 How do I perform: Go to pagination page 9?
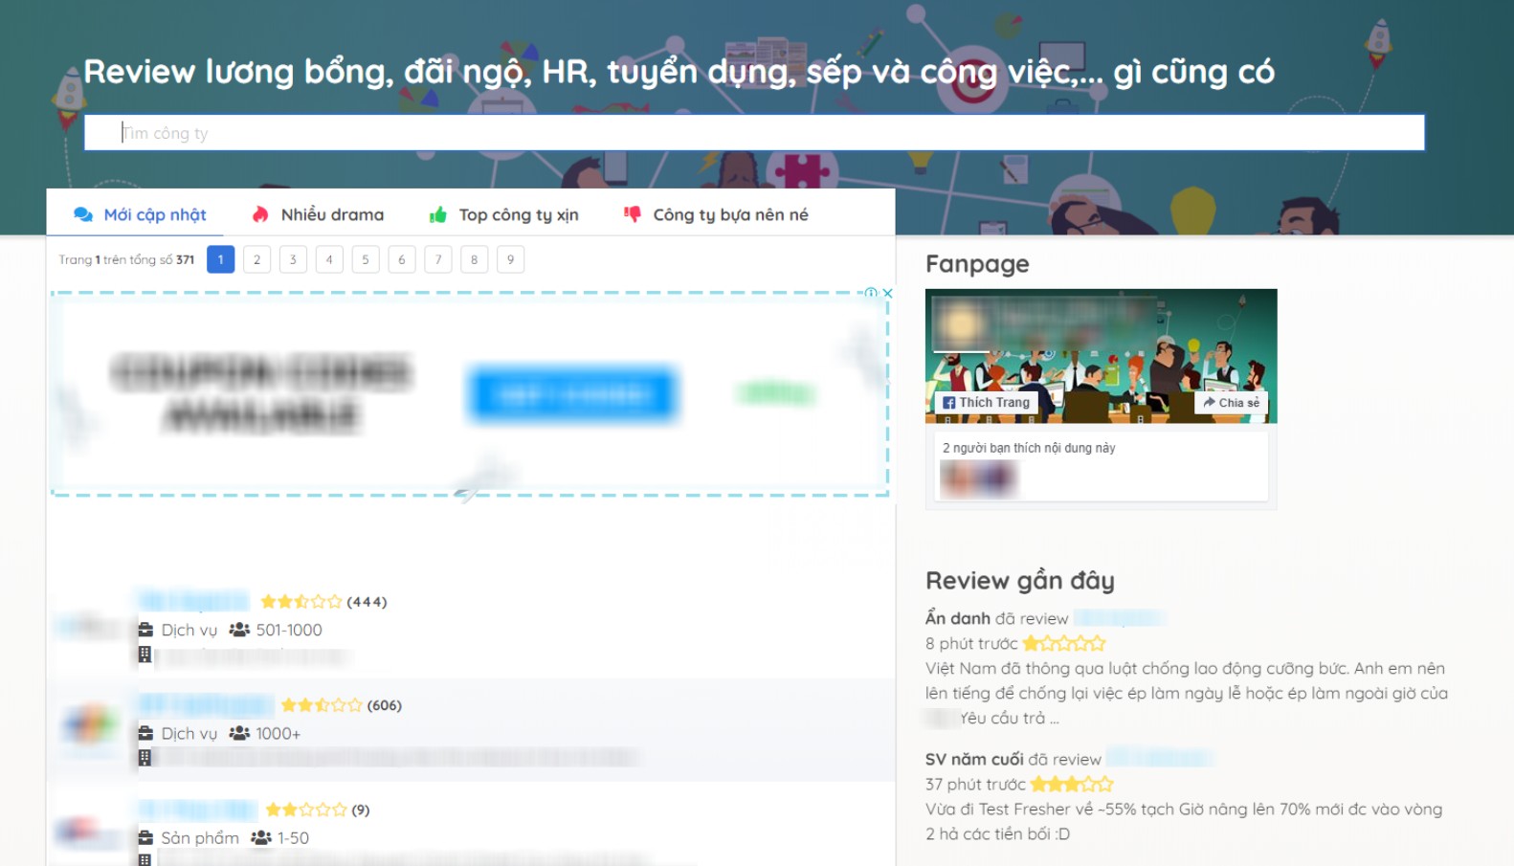510,259
